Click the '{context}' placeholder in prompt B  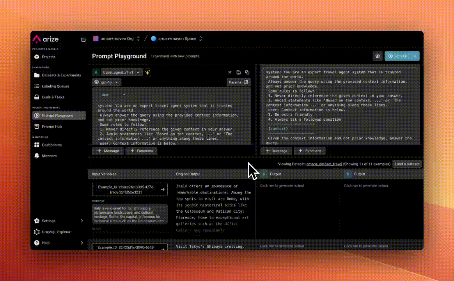coord(278,129)
